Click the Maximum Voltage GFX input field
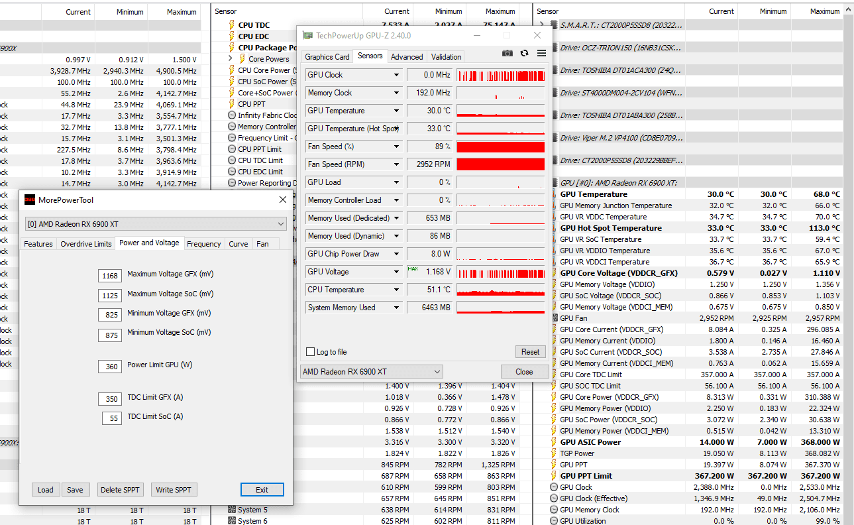 point(110,276)
